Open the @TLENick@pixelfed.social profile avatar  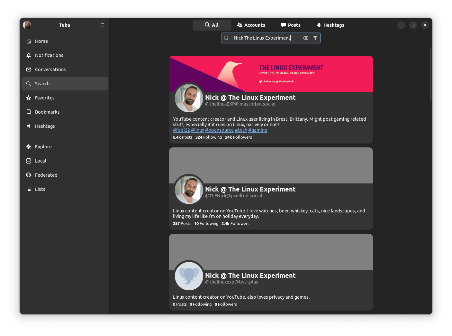click(x=189, y=190)
